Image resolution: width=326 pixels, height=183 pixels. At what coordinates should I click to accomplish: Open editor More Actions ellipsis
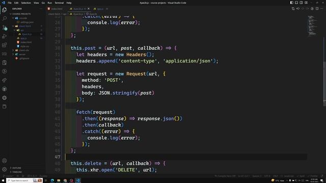coord(321,9)
